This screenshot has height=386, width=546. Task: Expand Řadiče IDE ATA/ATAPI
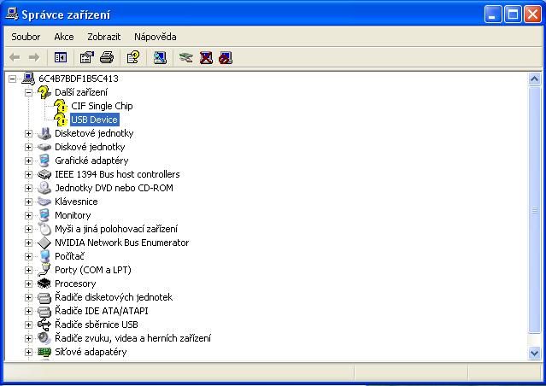(x=28, y=311)
